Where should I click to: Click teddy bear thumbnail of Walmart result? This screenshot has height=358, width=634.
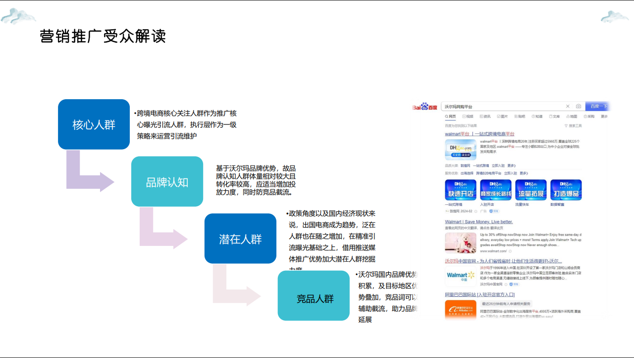click(460, 243)
